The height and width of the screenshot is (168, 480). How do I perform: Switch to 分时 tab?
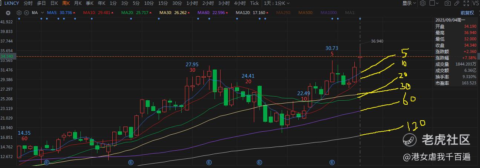pyautogui.click(x=28, y=3)
